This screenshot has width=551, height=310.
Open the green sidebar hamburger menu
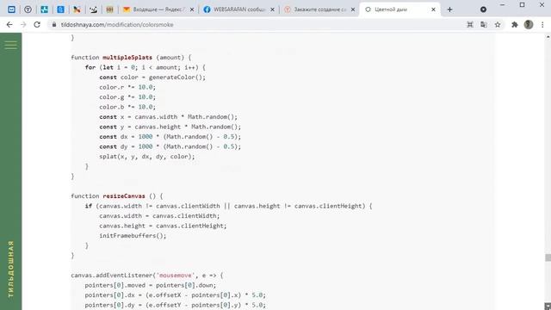[x=10, y=45]
